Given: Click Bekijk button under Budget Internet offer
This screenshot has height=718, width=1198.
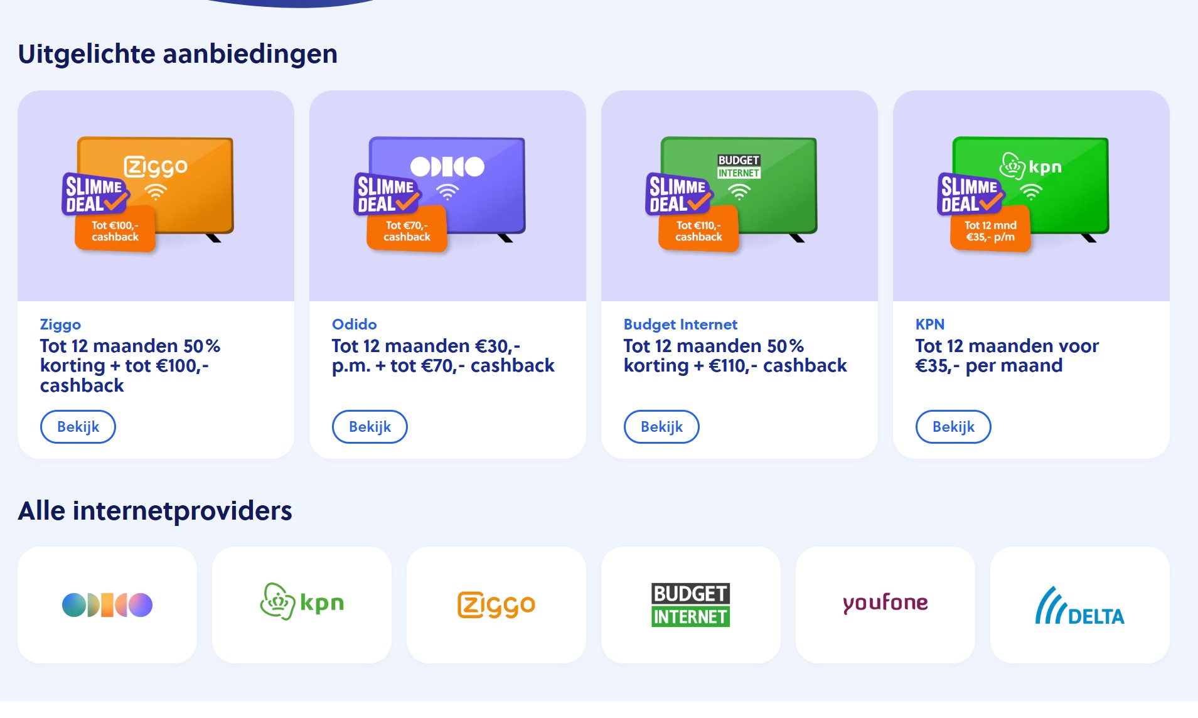Looking at the screenshot, I should 661,427.
